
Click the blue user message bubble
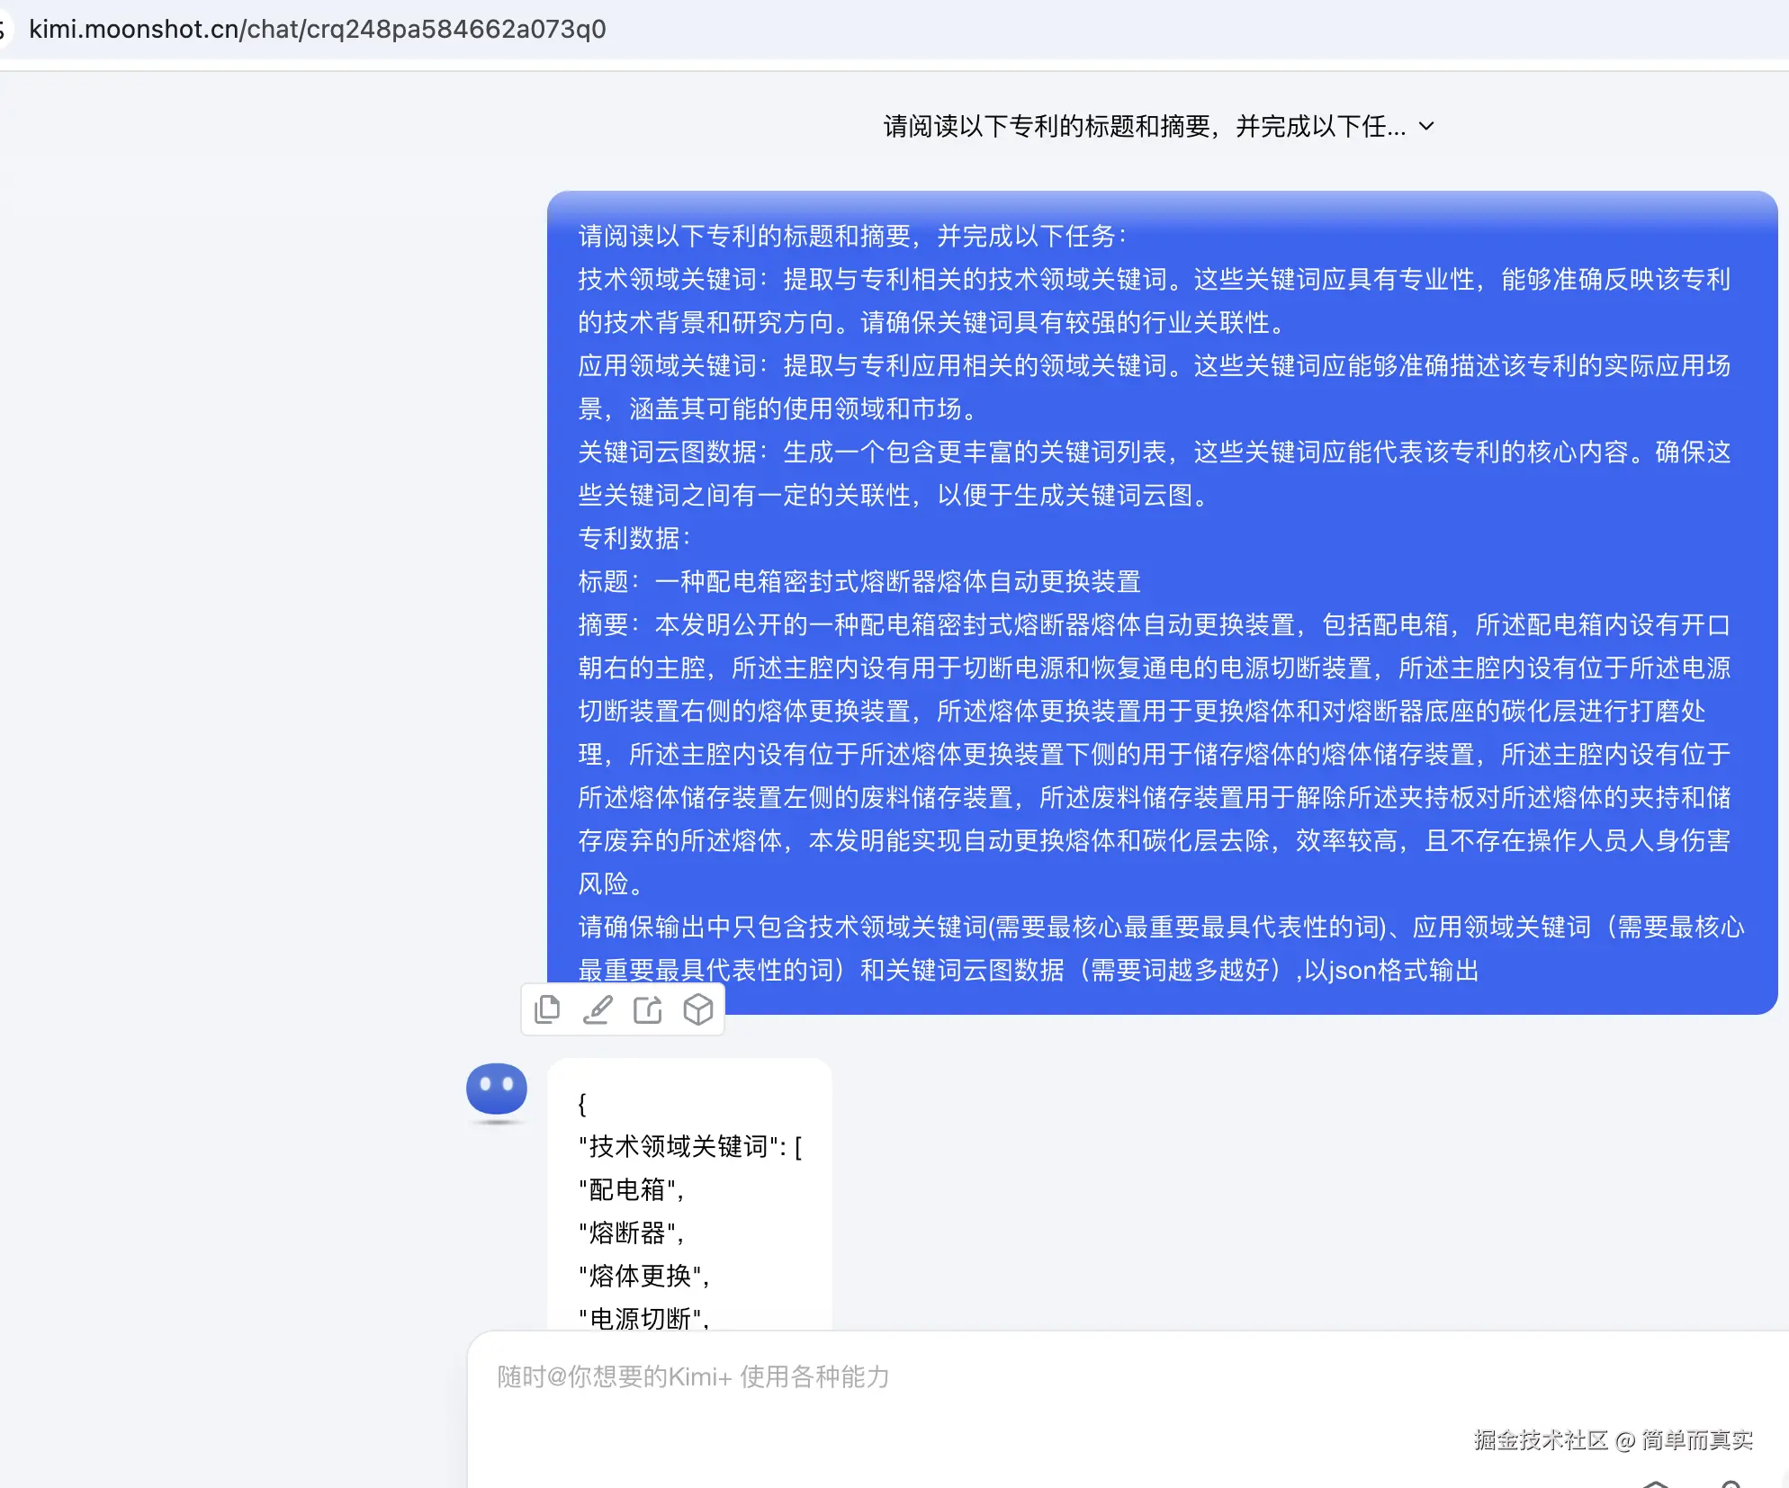(1161, 603)
